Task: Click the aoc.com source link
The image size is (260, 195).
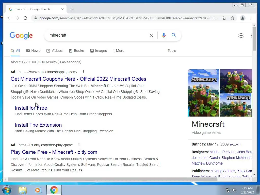Action: [x=235, y=144]
